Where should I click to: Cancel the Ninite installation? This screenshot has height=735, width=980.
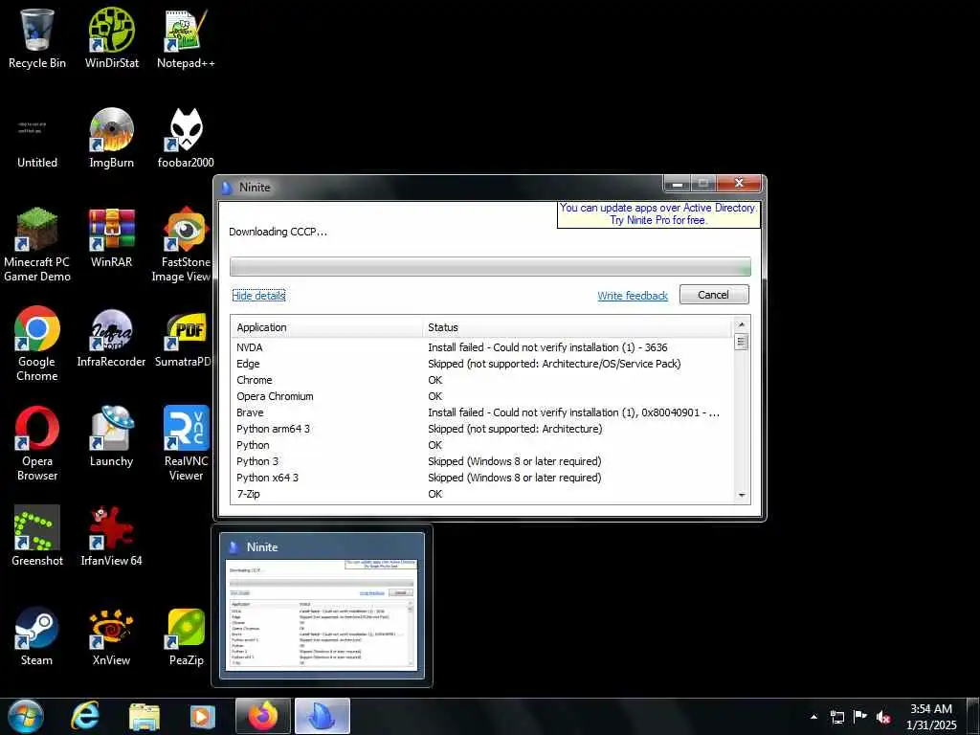[x=714, y=295]
